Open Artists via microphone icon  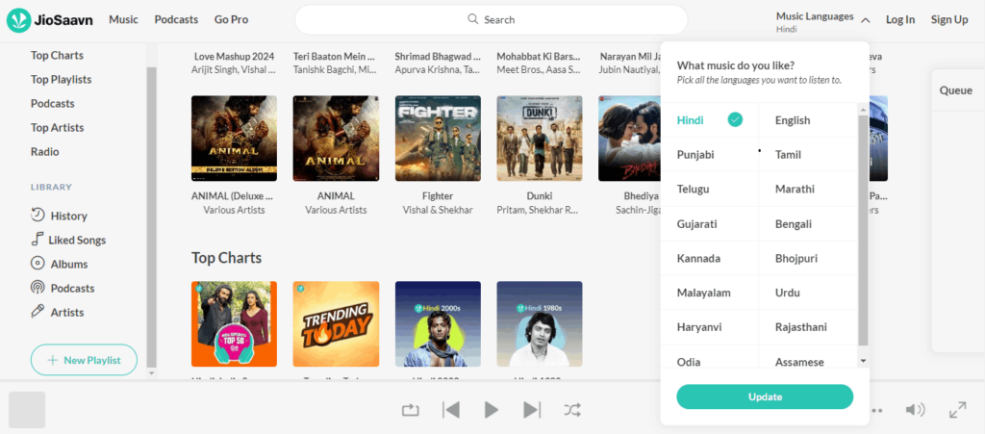point(38,312)
